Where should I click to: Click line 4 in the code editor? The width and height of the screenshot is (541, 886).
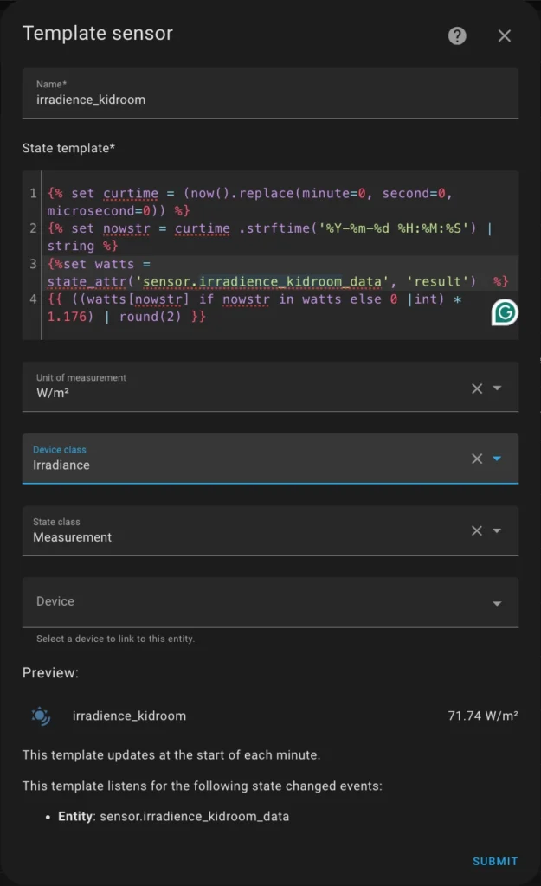[x=254, y=307]
